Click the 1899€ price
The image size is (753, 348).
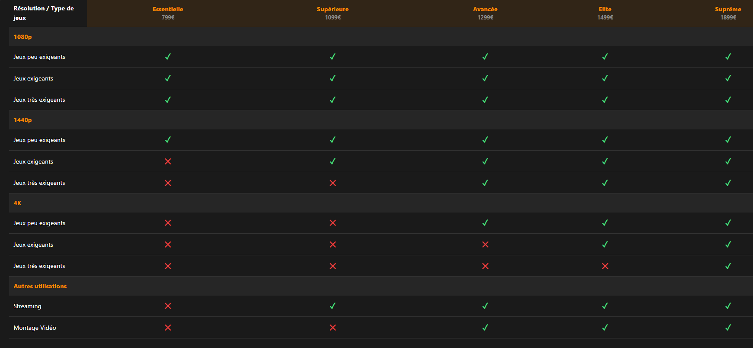point(728,17)
